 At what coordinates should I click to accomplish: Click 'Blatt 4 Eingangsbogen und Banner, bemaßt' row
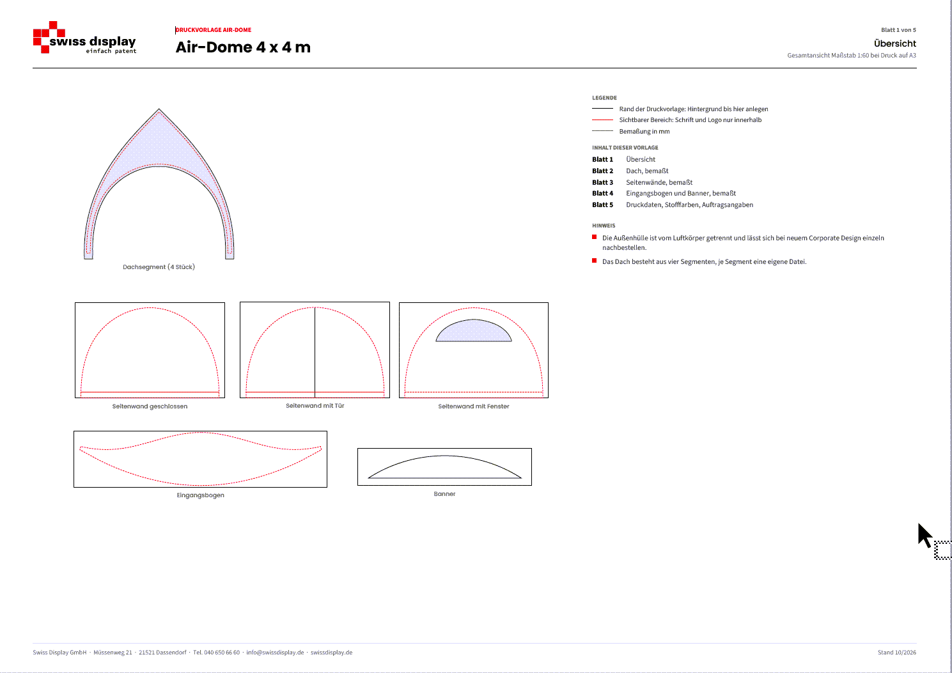click(x=664, y=194)
